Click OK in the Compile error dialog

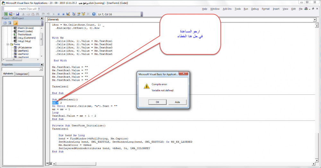pyautogui.click(x=157, y=102)
